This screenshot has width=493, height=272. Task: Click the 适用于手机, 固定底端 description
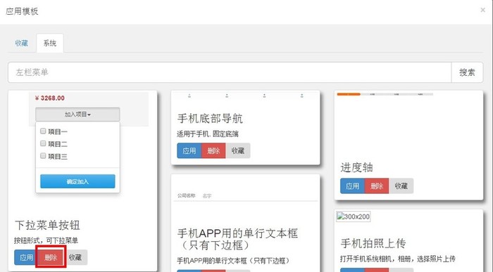tap(208, 134)
